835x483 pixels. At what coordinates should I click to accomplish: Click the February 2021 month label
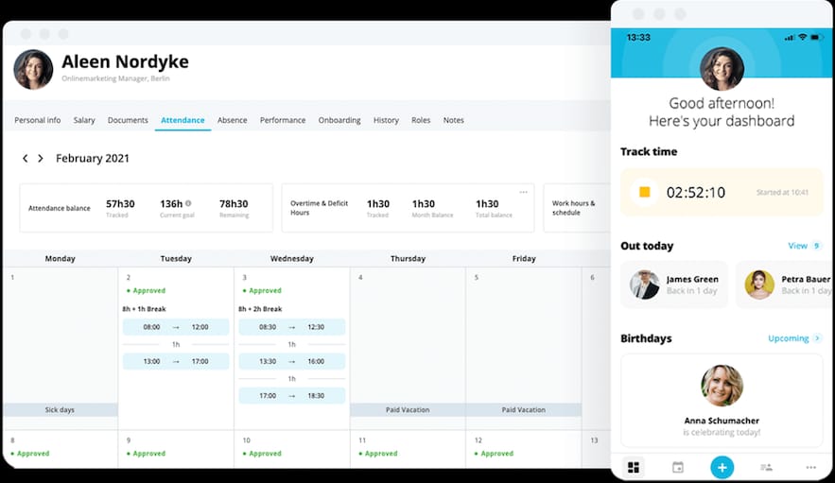pyautogui.click(x=93, y=158)
